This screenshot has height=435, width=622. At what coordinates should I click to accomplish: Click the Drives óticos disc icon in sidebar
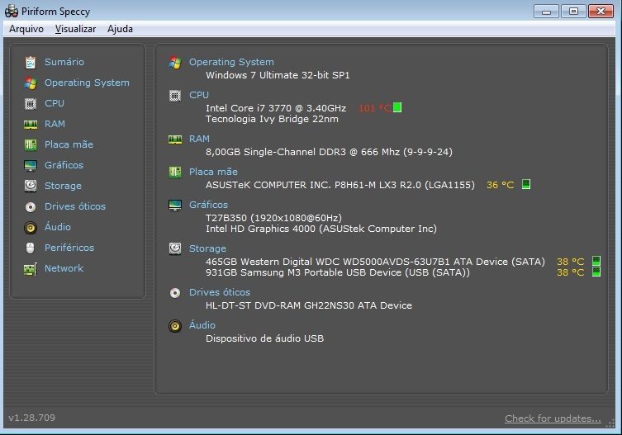click(31, 206)
